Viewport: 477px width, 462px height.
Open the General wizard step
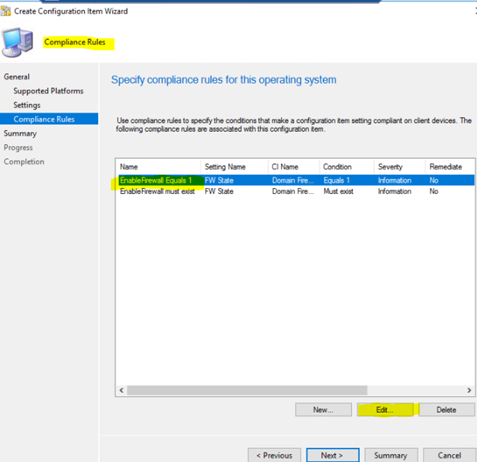pyautogui.click(x=17, y=77)
